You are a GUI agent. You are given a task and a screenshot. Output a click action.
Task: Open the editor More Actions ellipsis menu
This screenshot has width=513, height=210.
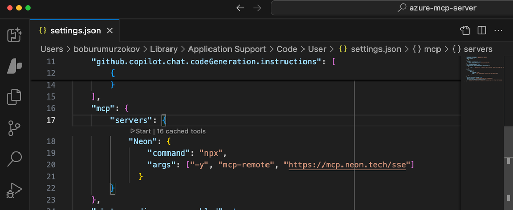coord(498,30)
